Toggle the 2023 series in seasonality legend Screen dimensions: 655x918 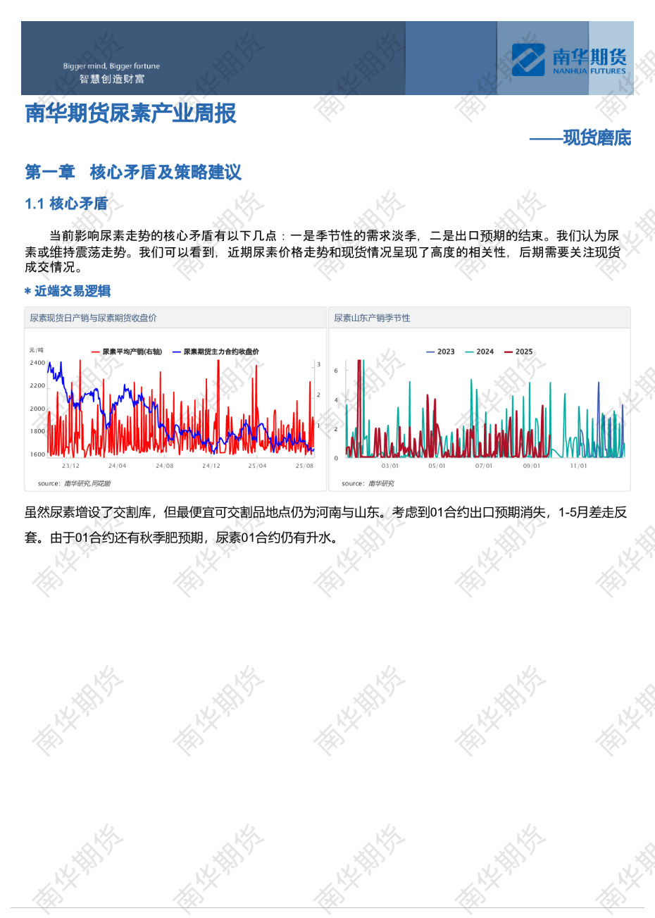pyautogui.click(x=441, y=352)
